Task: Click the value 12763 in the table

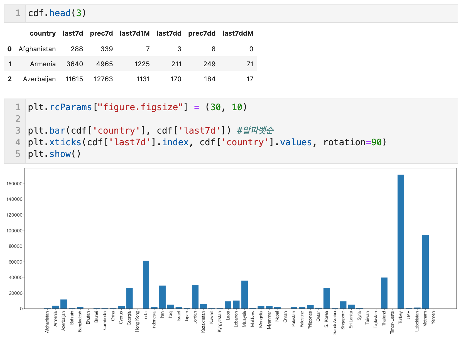Action: tap(103, 79)
